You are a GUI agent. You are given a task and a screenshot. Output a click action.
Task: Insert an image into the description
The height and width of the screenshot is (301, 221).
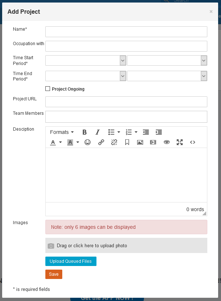click(140, 142)
